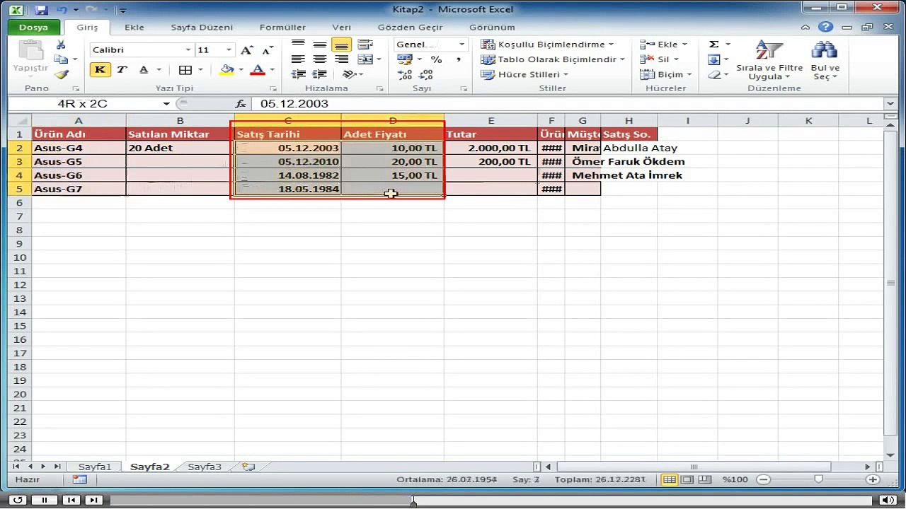The width and height of the screenshot is (906, 509).
Task: Click the Ekle insert cells button
Action: click(x=663, y=45)
